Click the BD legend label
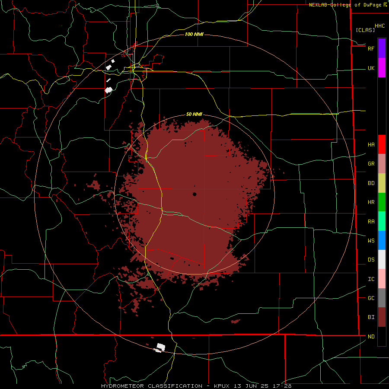 371,183
